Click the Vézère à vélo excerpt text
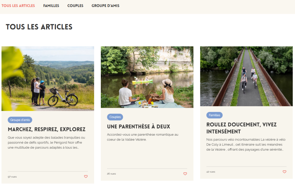The width and height of the screenshot is (295, 184). (x=246, y=145)
